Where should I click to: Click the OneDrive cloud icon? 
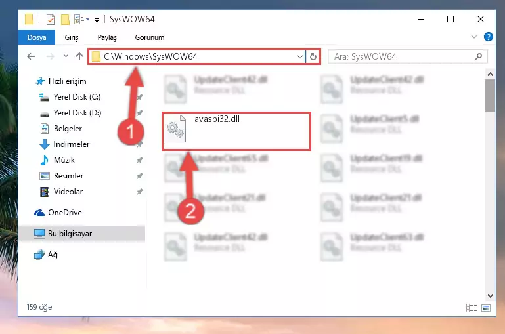39,213
